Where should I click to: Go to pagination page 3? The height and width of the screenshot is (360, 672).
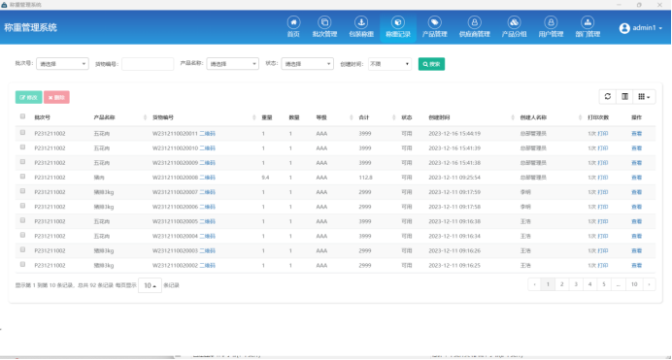click(576, 284)
